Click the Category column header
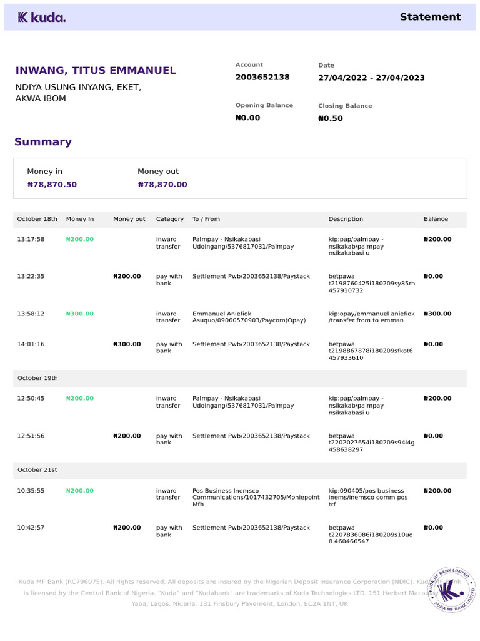480x641 pixels. tap(170, 219)
